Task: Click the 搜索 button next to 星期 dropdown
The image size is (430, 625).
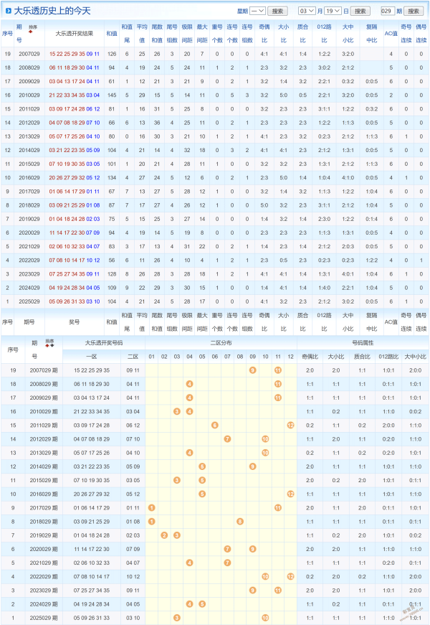Action: [280, 11]
